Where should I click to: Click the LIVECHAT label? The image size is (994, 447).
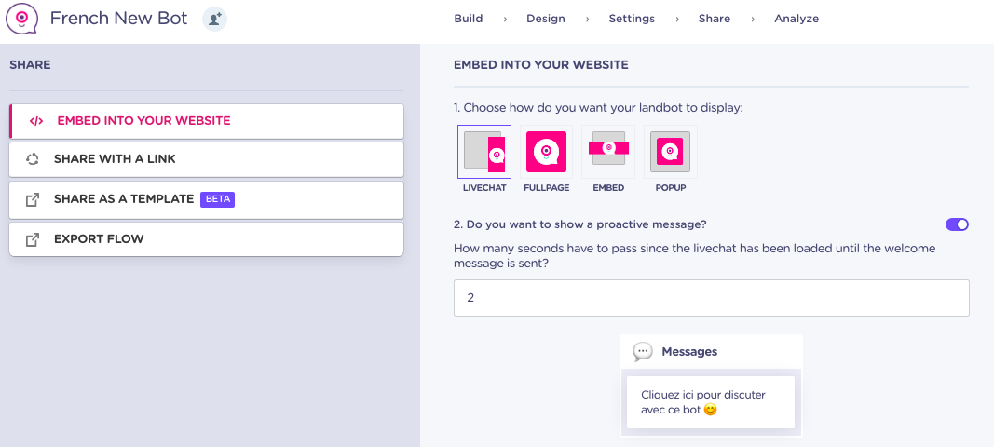[484, 188]
